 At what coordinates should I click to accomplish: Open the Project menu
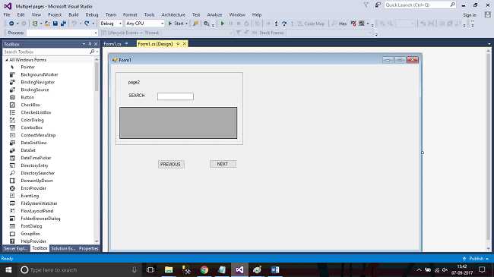55,14
